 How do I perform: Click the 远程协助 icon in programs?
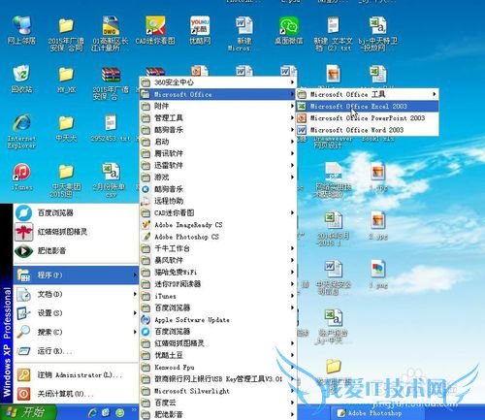coord(146,201)
